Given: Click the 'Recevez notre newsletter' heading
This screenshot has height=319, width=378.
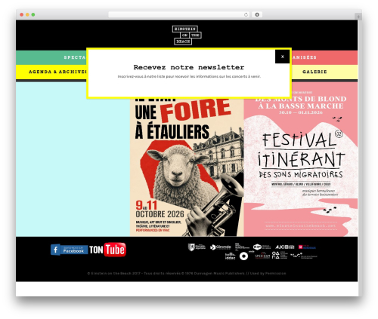Looking at the screenshot, I should coord(189,67).
